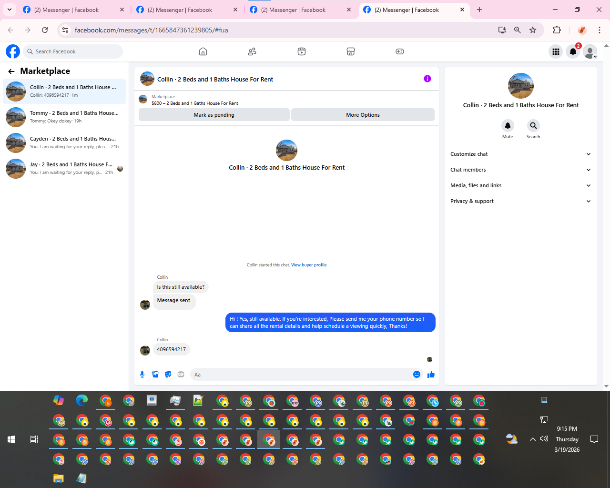Expand the Chat members section

pyautogui.click(x=520, y=170)
